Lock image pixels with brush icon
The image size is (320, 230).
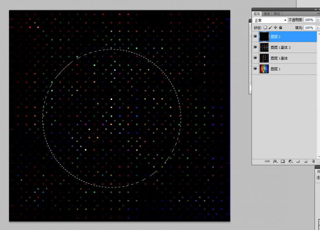[270, 28]
